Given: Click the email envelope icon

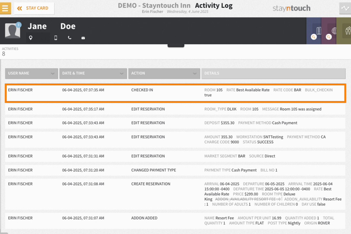Looking at the screenshot, I should 83,38.
